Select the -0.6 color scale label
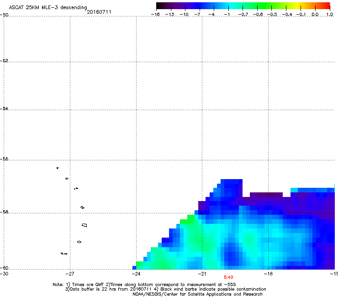Viewport: 338px width, 297px height. [x=258, y=15]
